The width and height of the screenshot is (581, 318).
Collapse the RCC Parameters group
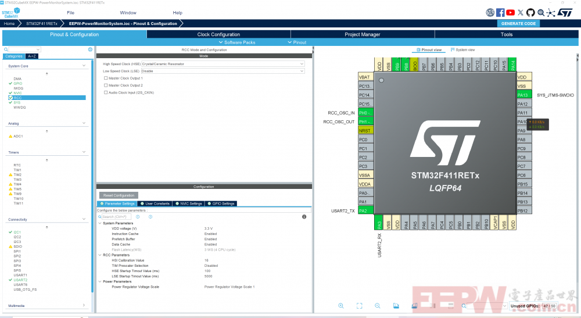point(100,255)
